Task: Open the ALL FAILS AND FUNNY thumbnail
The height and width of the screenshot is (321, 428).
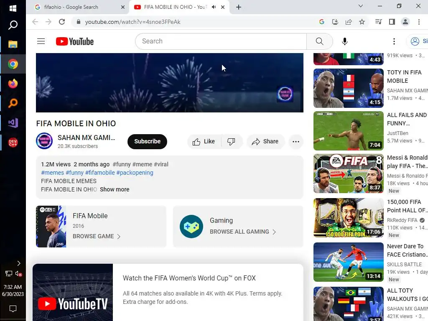Action: coord(348,131)
